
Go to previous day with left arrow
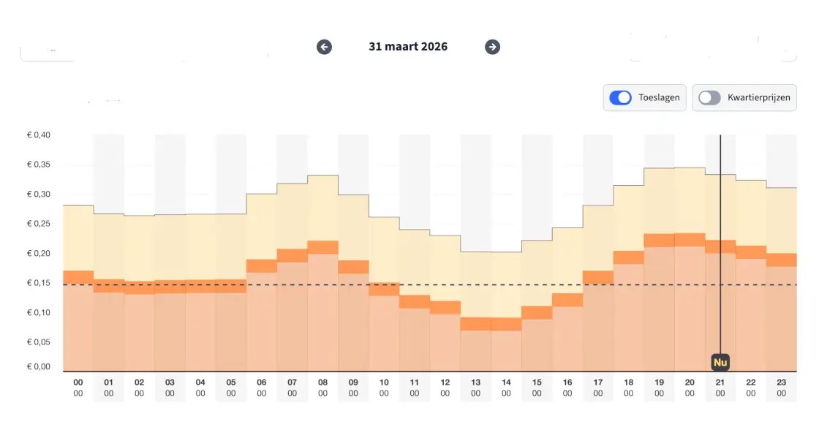pos(324,47)
